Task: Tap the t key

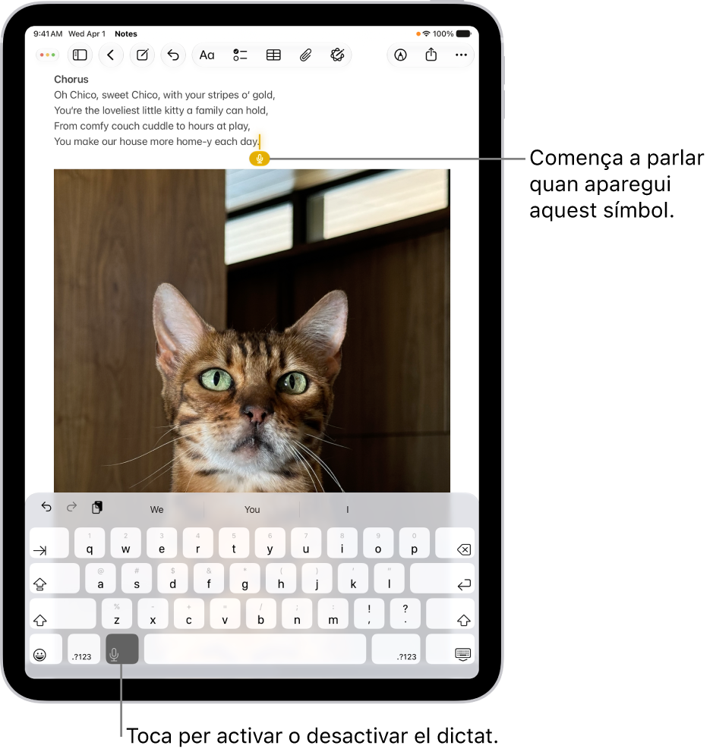Action: (x=234, y=543)
